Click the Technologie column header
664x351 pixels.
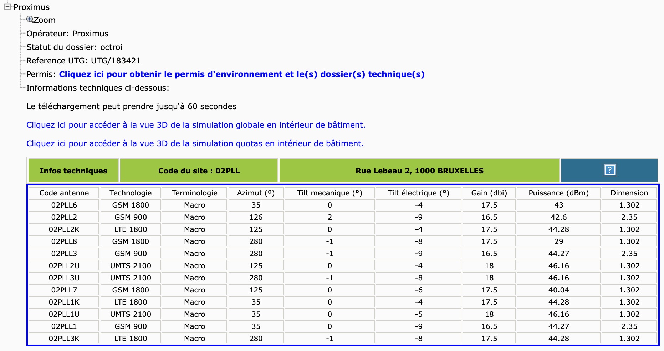131,193
